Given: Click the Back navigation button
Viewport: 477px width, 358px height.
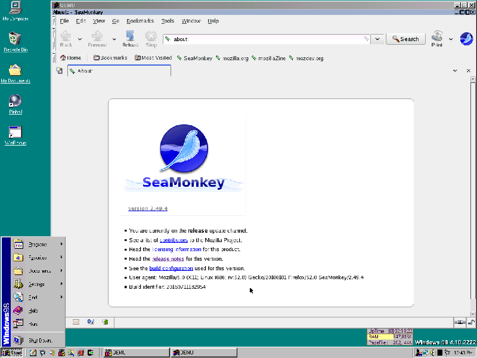Looking at the screenshot, I should pos(66,39).
